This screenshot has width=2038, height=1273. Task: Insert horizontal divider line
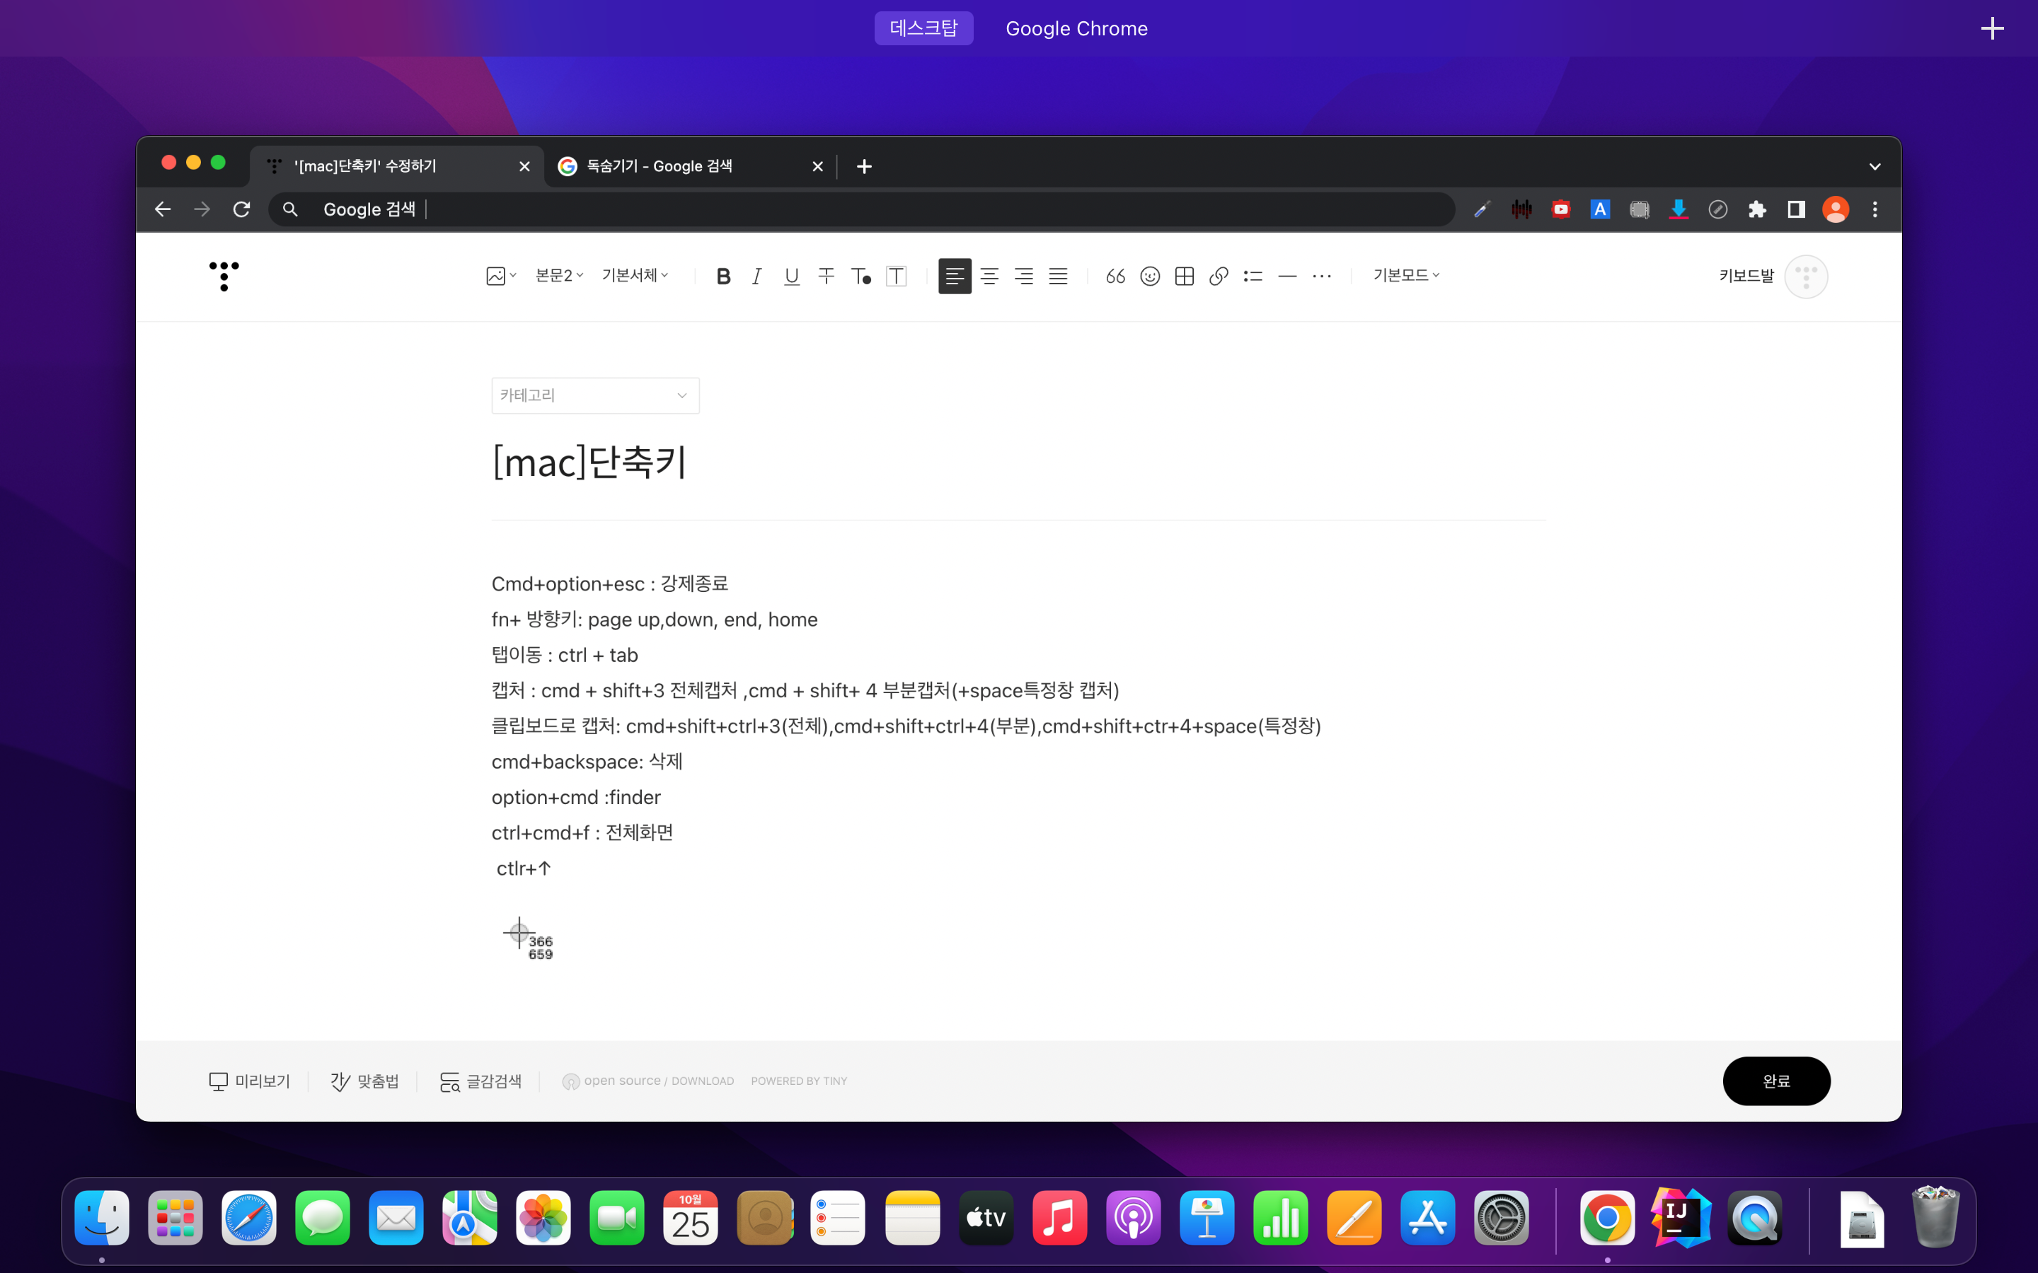tap(1286, 276)
